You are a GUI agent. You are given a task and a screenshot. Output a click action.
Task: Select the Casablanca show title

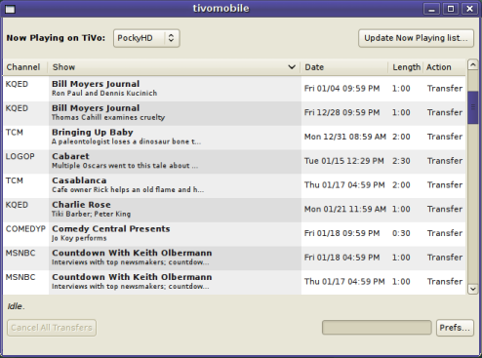tap(79, 180)
